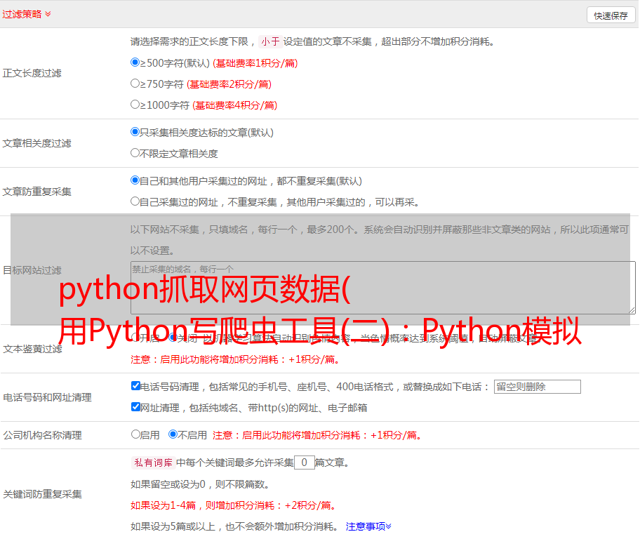Viewport: 640px width, 539px height.
Task: Select the ≥750字符 radio option
Action: click(x=135, y=84)
